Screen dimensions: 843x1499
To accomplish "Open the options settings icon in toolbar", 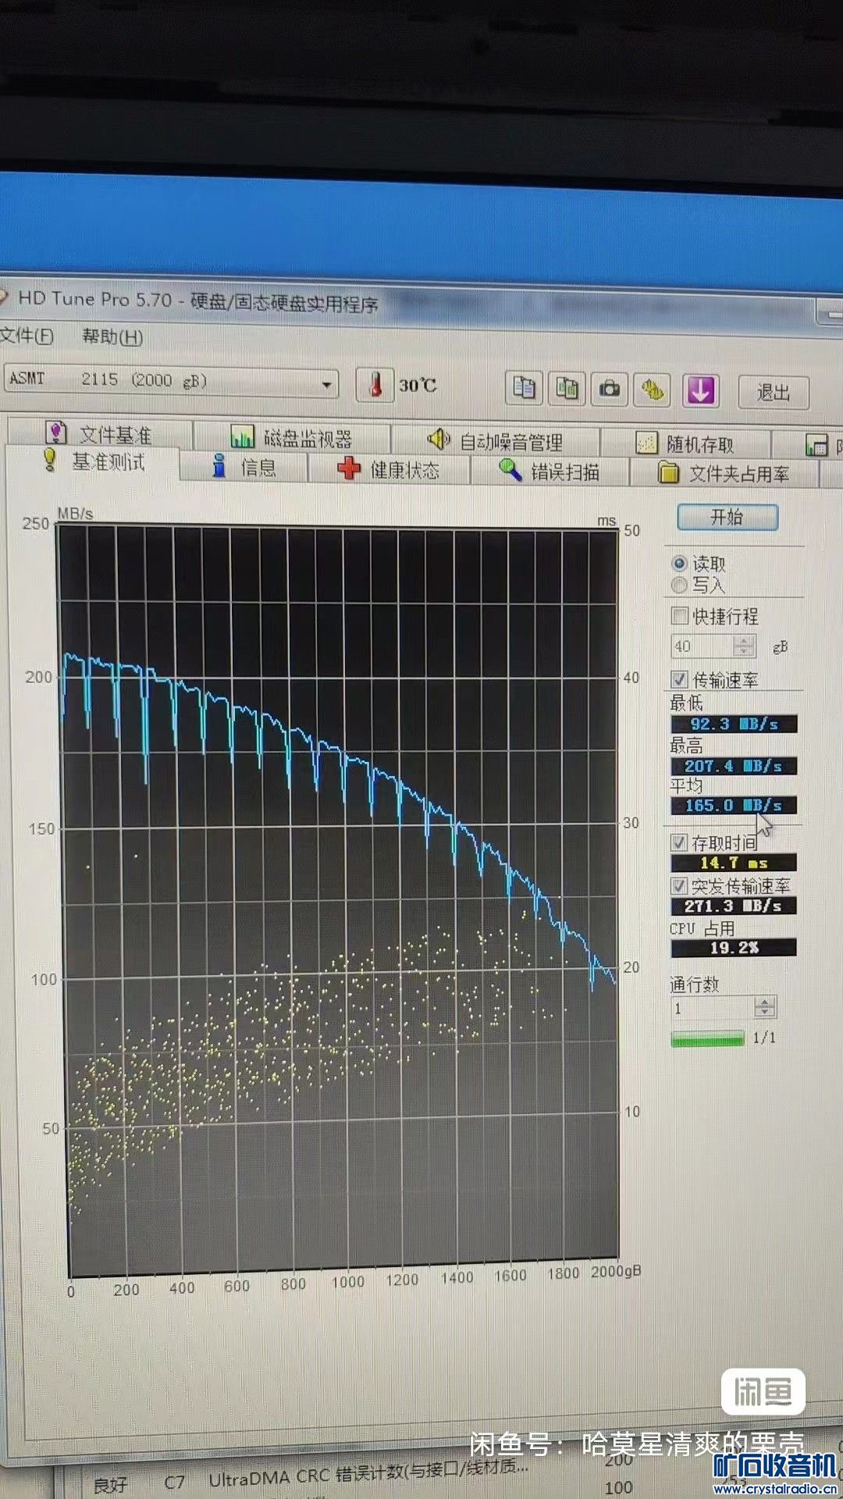I will point(653,390).
